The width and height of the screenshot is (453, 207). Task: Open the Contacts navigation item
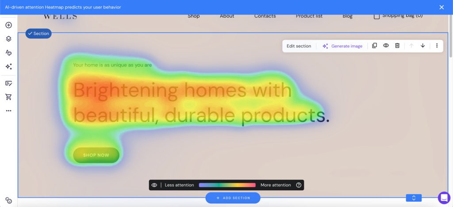tap(265, 16)
